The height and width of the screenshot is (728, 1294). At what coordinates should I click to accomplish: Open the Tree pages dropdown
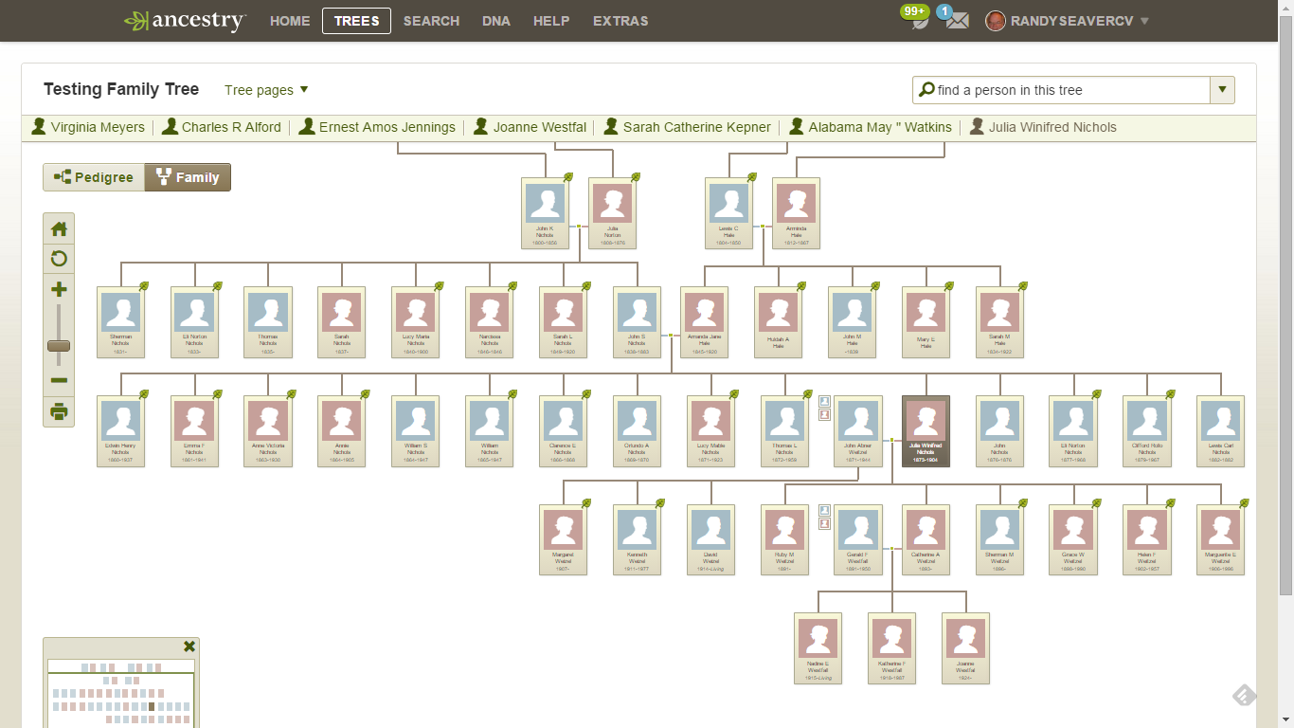(x=265, y=89)
